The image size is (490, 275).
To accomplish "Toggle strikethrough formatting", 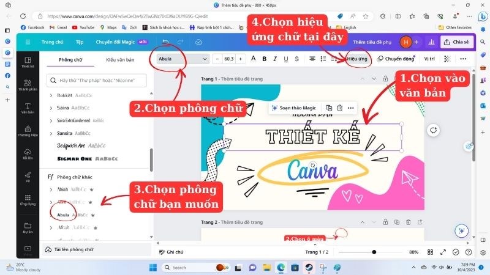I will click(297, 59).
